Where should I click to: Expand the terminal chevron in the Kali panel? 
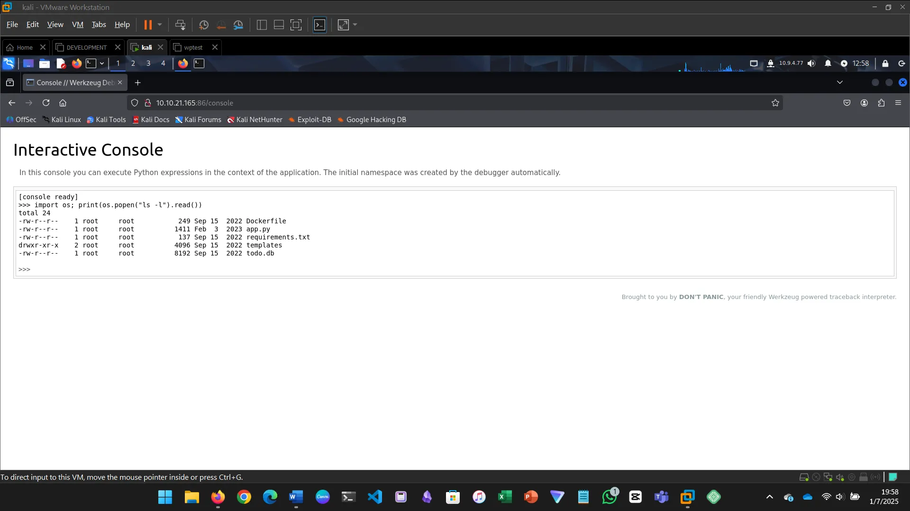coord(101,63)
